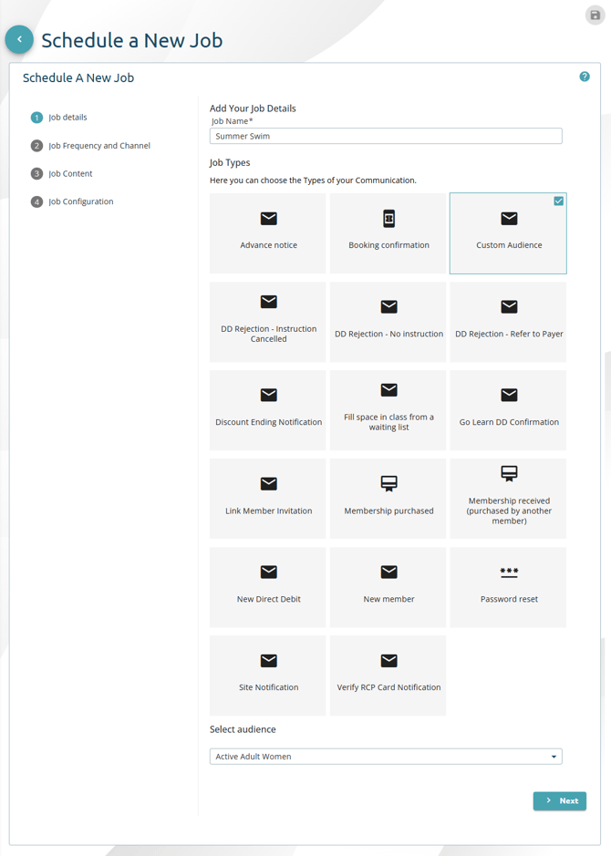
Task: Click the Advance notice label text
Action: click(x=269, y=245)
